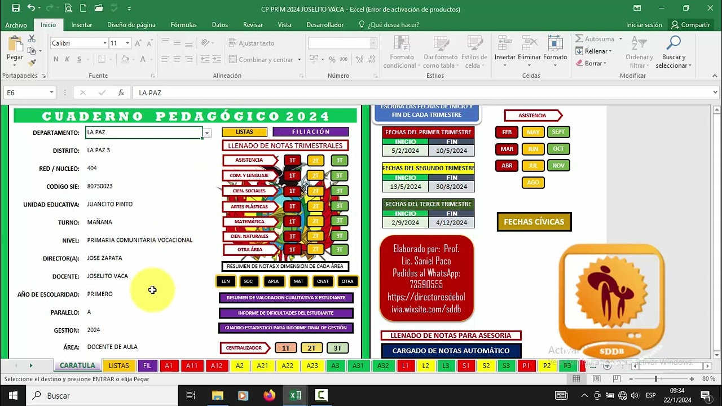Click the Windows taskbar Buscar search box
This screenshot has height=406, width=722.
tap(102, 395)
